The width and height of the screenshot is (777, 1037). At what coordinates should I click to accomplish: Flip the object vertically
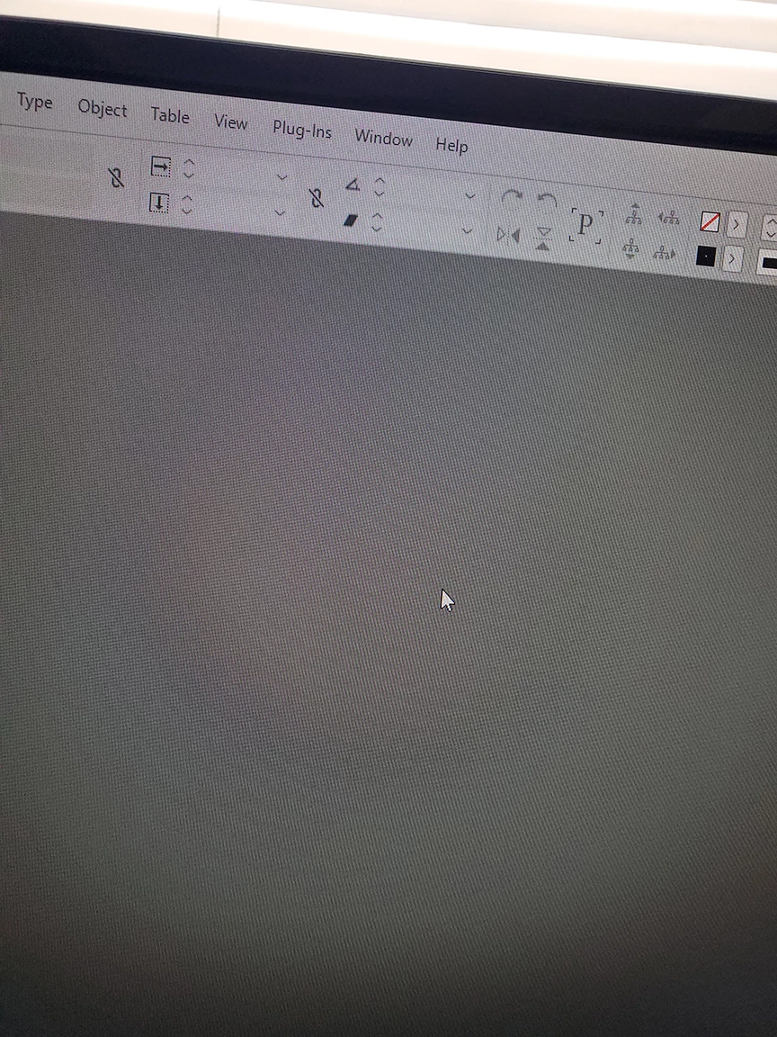[x=543, y=238]
